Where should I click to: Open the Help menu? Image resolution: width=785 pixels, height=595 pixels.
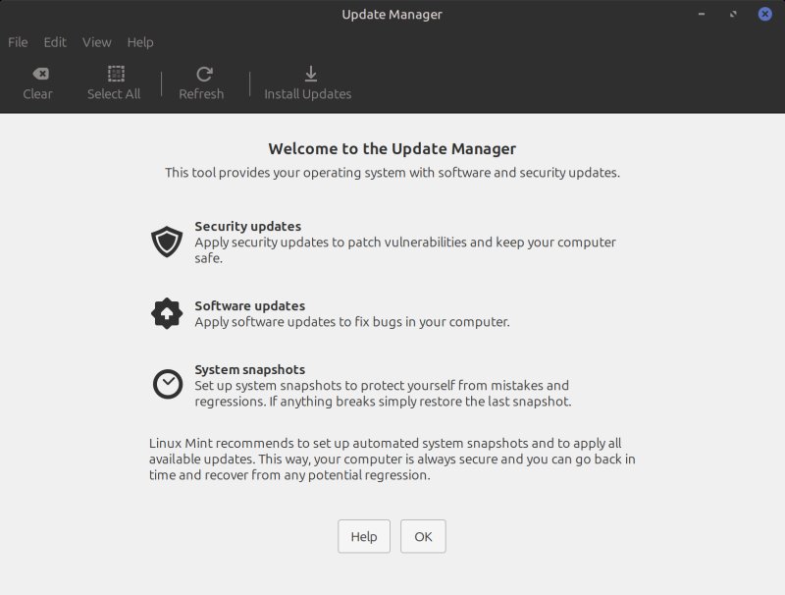pyautogui.click(x=139, y=42)
